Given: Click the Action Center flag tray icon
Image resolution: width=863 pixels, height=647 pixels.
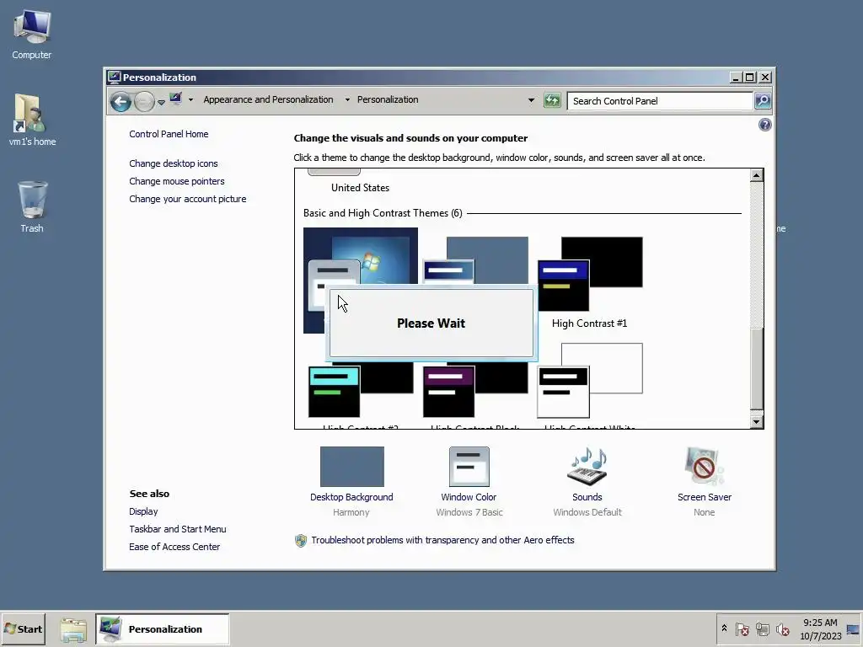Looking at the screenshot, I should (x=742, y=628).
